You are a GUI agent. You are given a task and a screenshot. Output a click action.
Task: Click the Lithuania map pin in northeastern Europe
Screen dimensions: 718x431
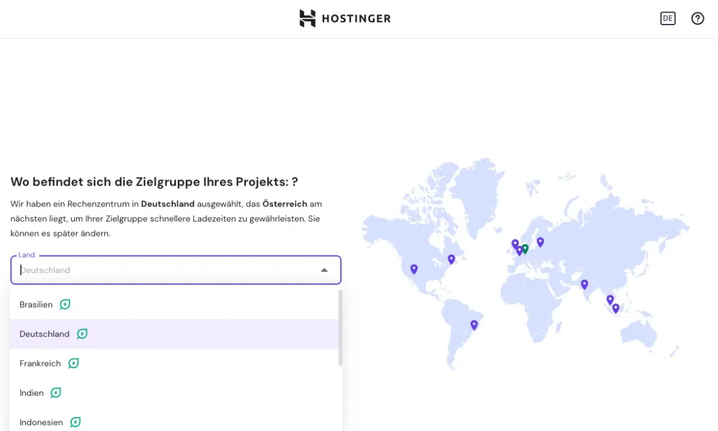tap(540, 241)
